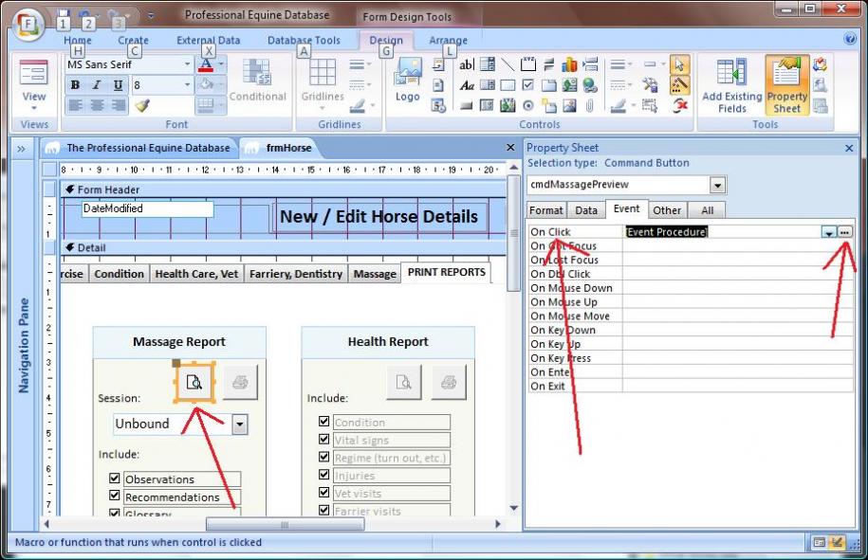Click the font color A swatch
868x560 pixels.
(x=206, y=64)
